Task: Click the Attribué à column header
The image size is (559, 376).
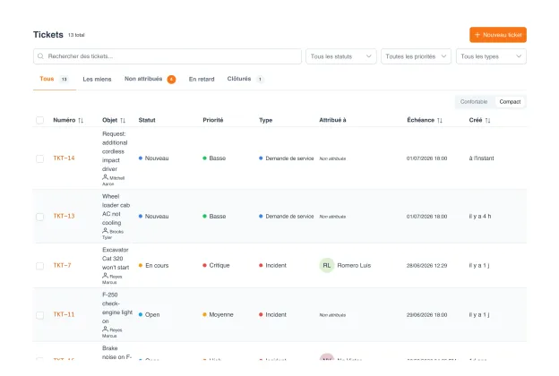Action: click(332, 121)
